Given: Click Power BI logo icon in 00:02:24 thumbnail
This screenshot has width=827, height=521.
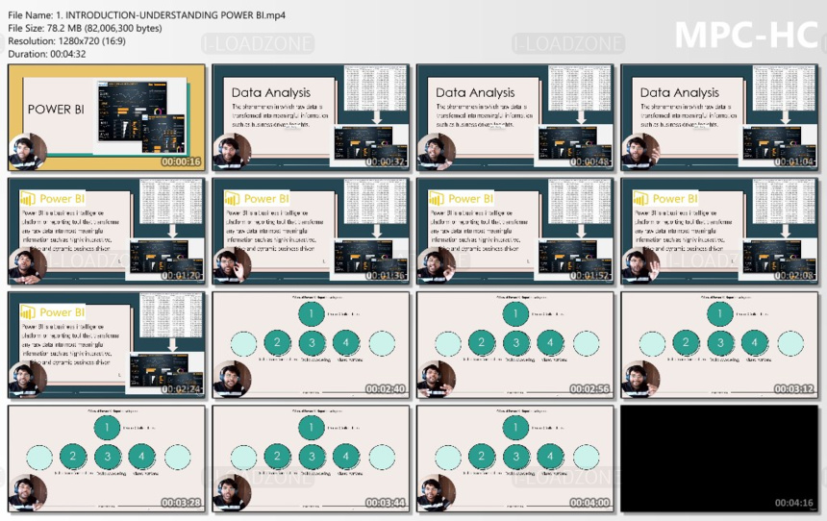Looking at the screenshot, I should coord(28,312).
